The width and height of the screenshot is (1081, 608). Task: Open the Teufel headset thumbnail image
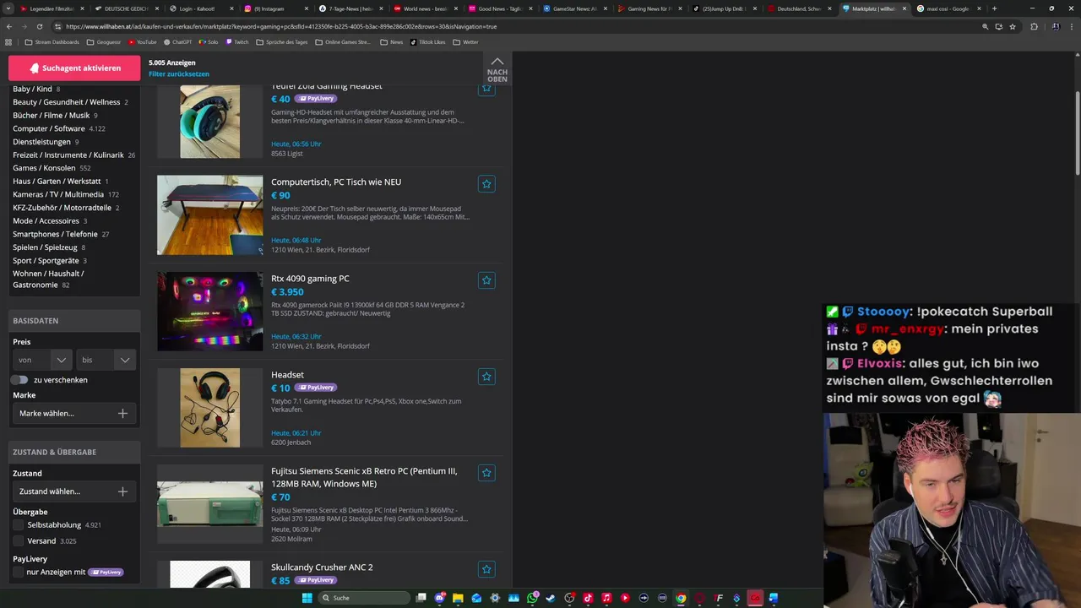(209, 122)
